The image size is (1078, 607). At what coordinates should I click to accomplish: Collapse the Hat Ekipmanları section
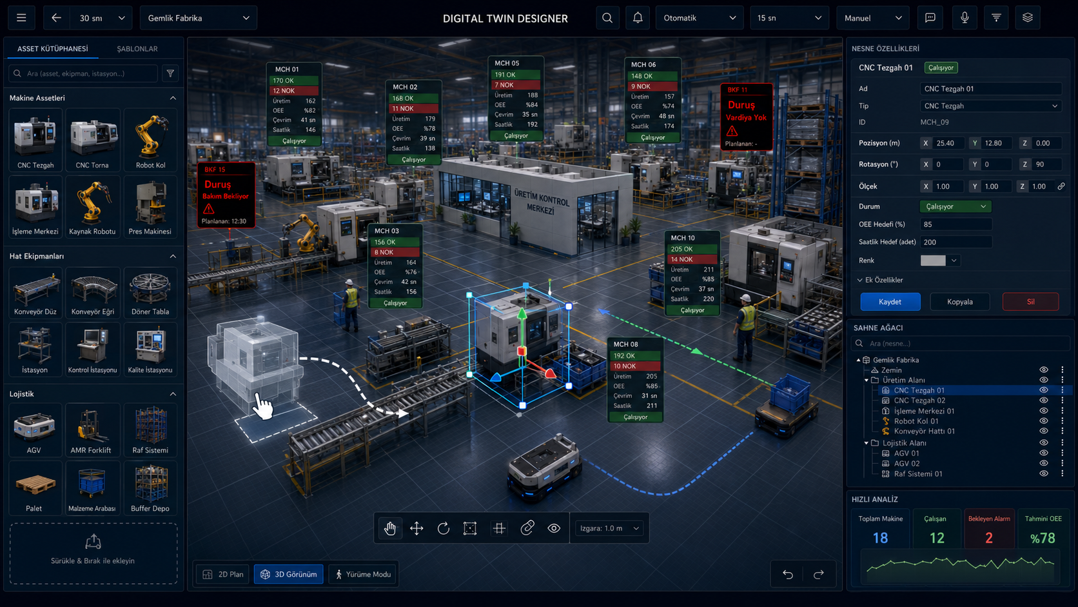[x=173, y=256]
